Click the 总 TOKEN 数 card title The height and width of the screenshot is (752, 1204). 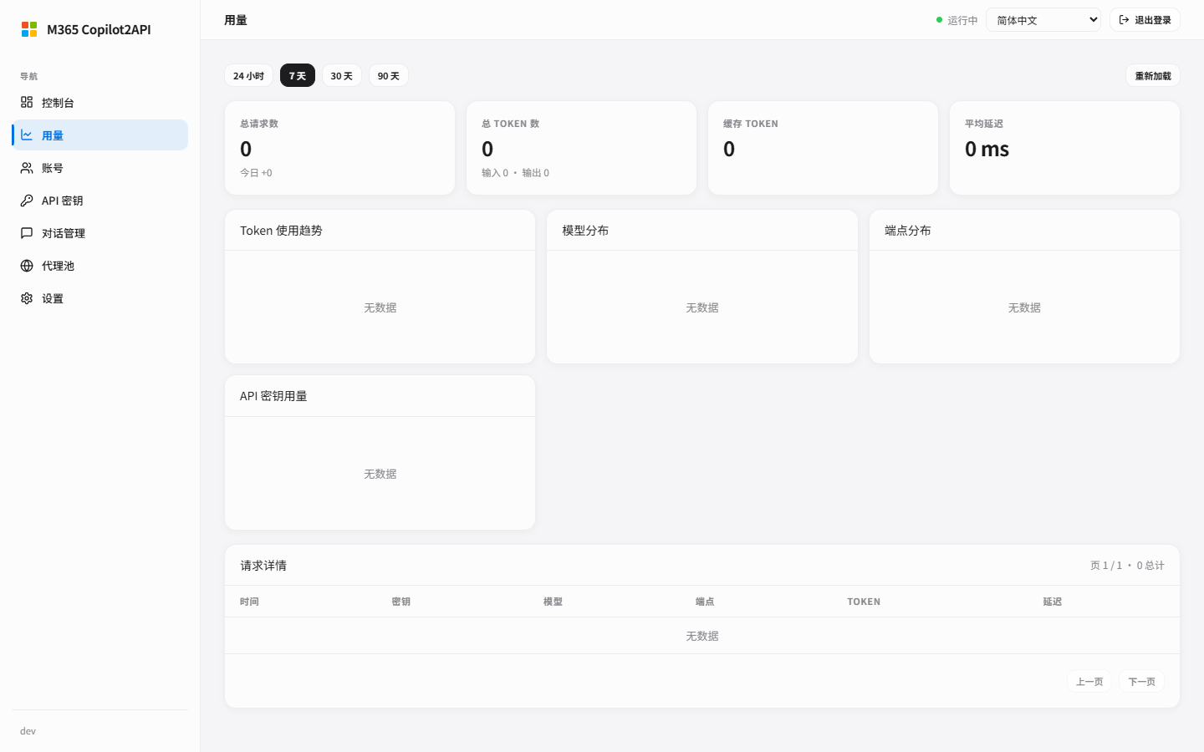pyautogui.click(x=510, y=124)
